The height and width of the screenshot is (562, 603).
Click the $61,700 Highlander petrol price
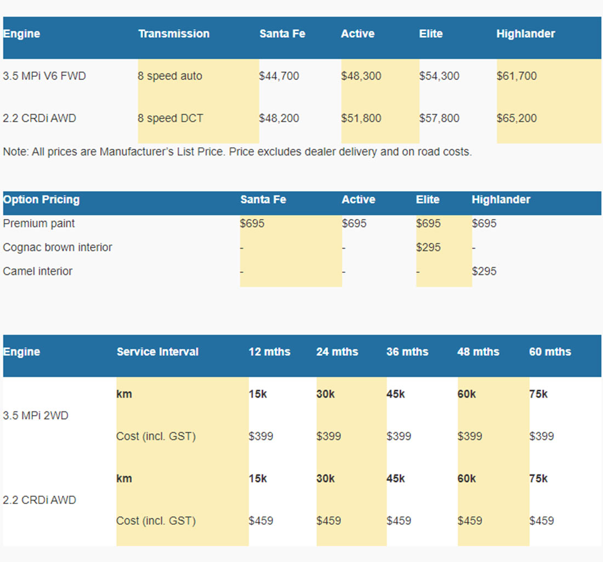pyautogui.click(x=516, y=76)
